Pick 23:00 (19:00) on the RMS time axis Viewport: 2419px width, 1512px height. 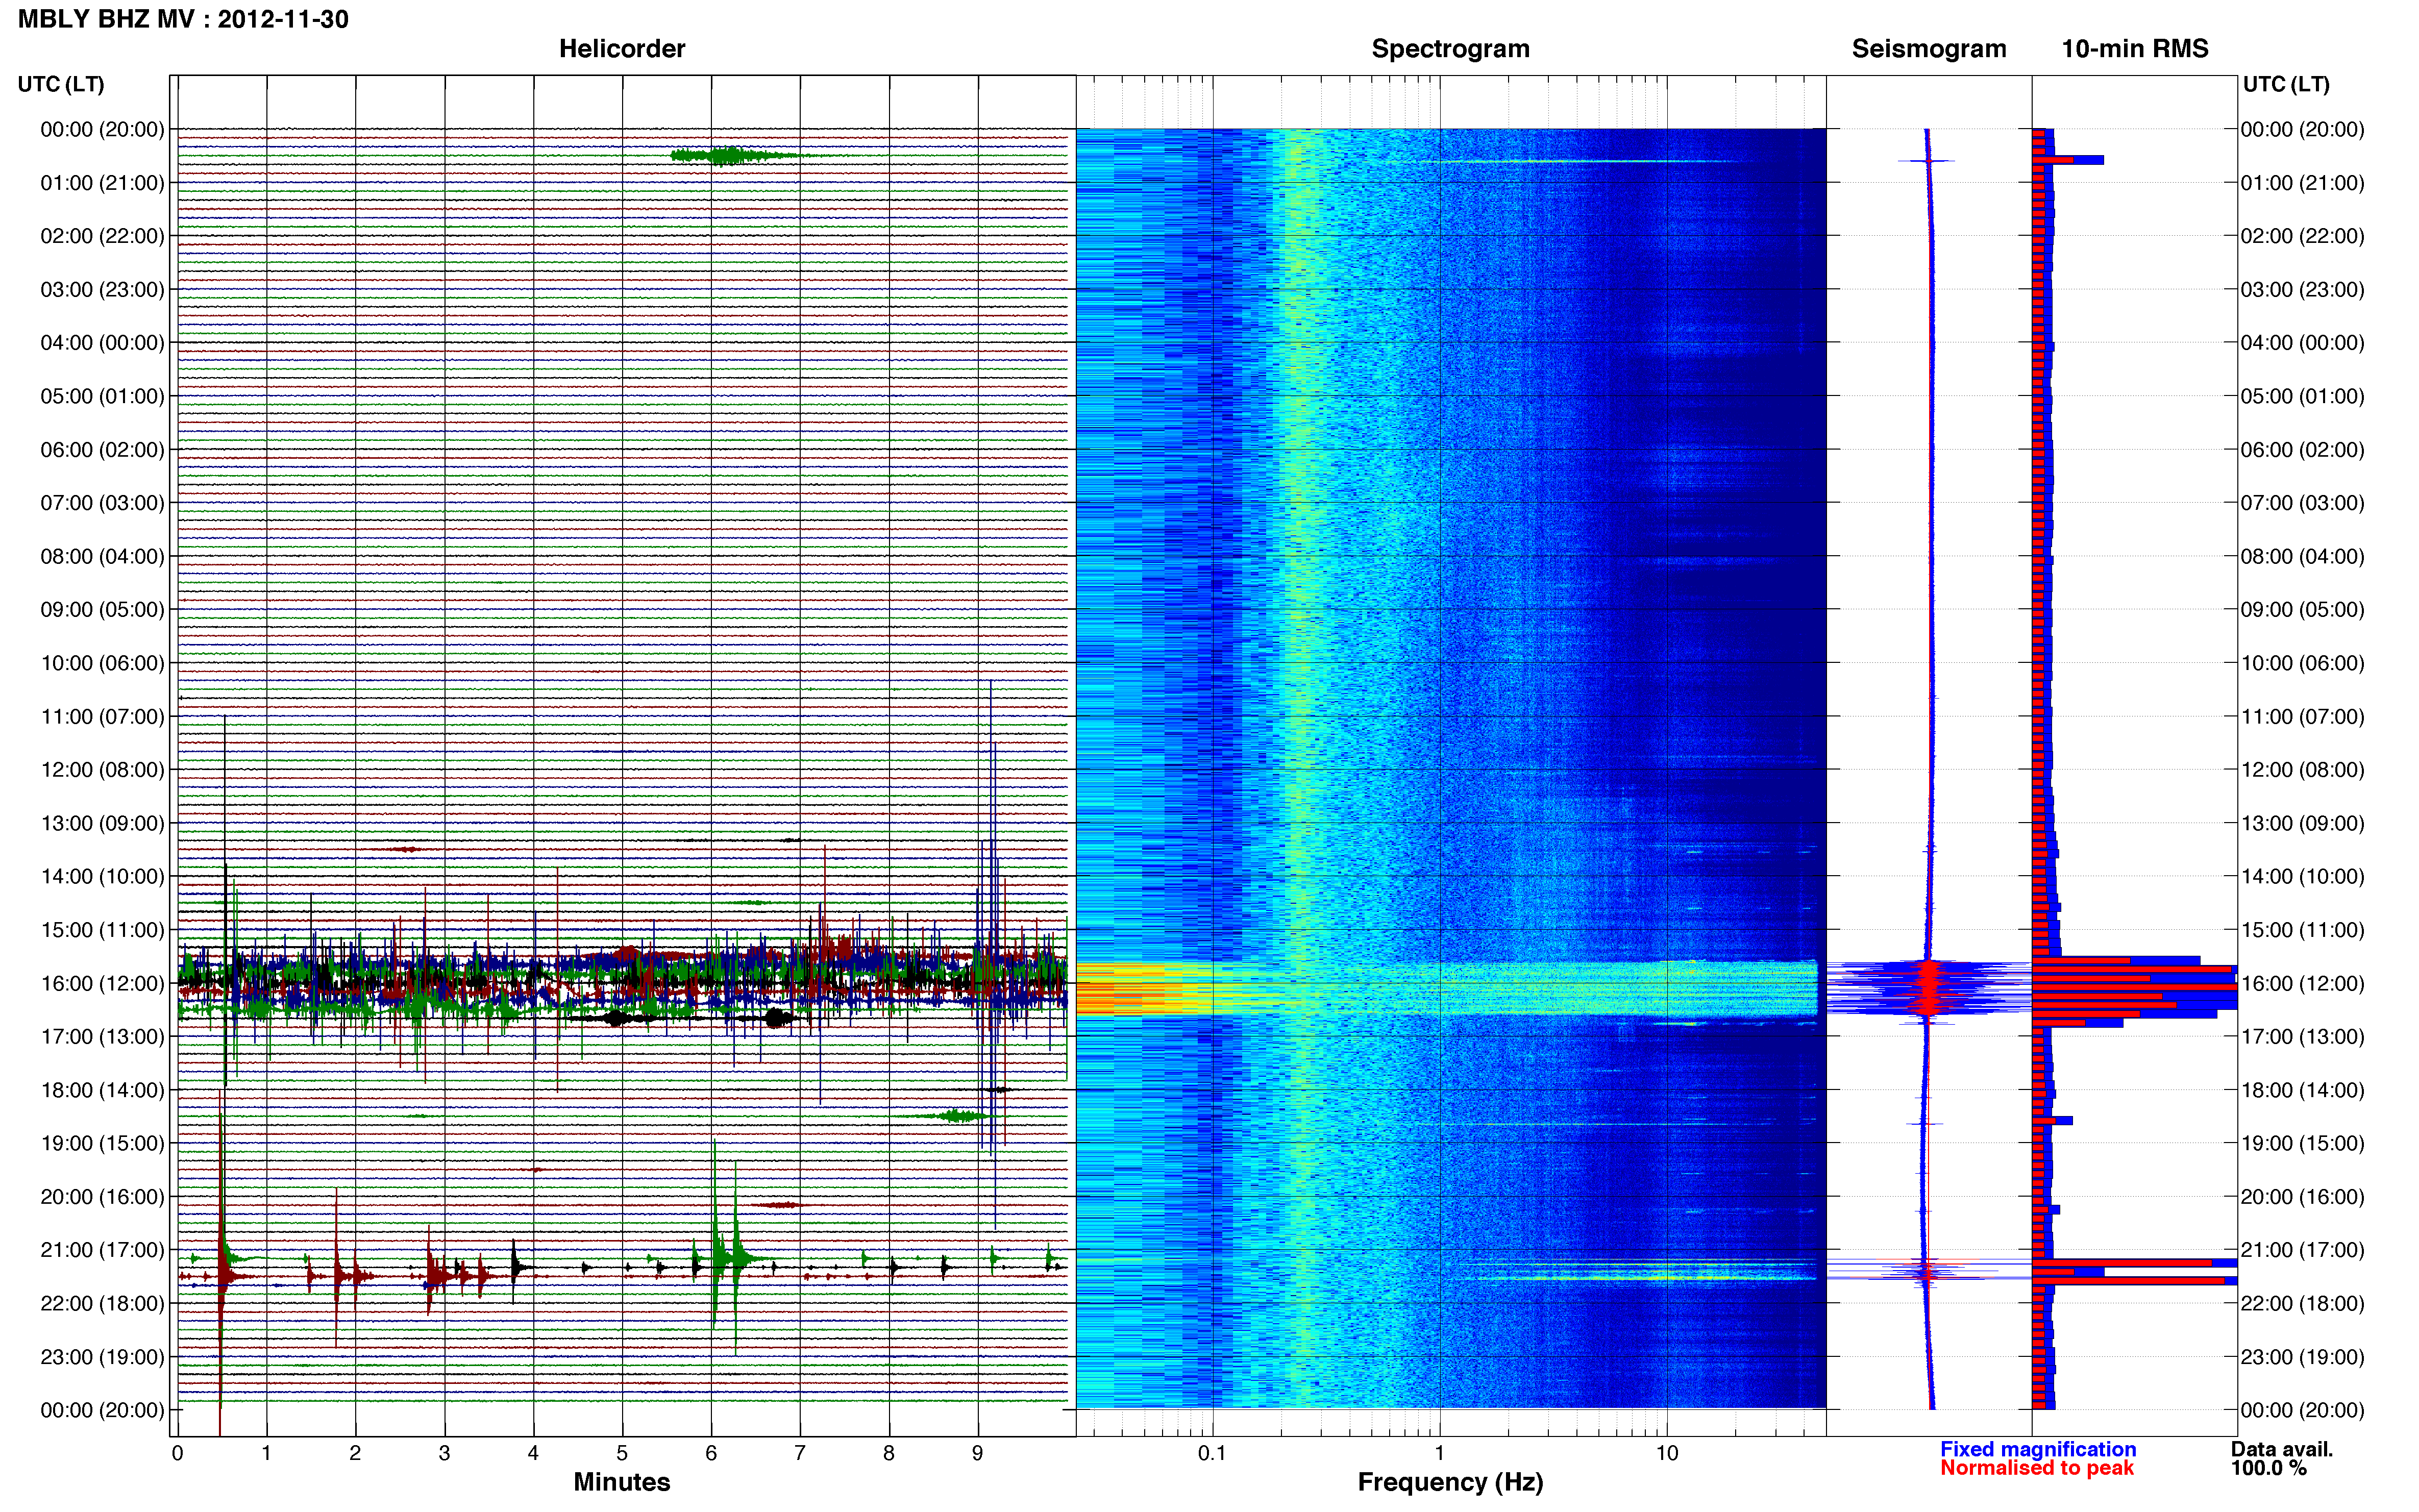(2303, 1357)
